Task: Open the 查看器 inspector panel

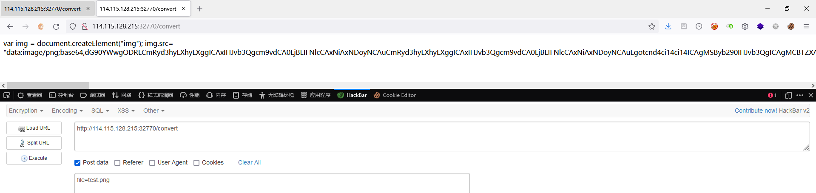Action: [x=30, y=95]
